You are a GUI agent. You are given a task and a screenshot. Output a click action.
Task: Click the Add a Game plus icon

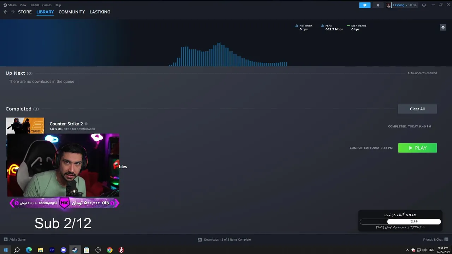5,240
